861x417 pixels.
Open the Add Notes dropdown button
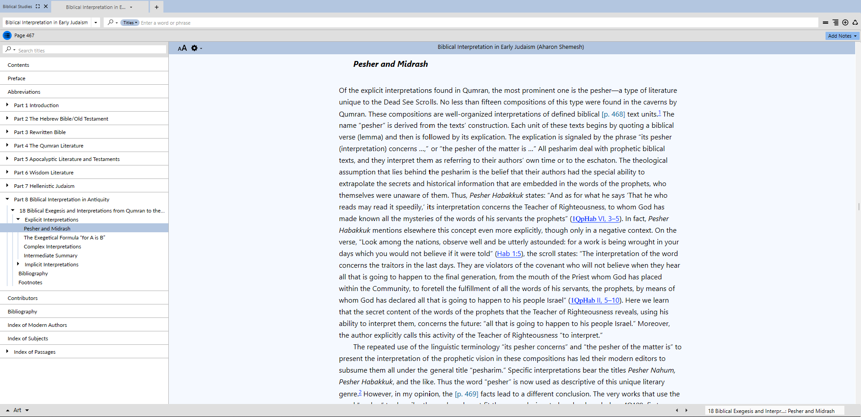pyautogui.click(x=842, y=36)
